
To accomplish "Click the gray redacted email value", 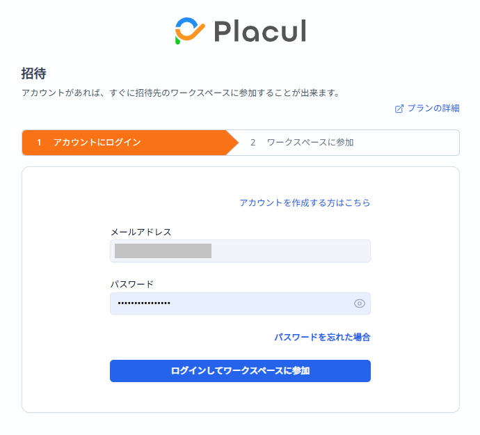I will click(163, 251).
